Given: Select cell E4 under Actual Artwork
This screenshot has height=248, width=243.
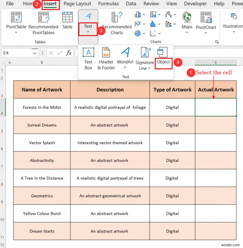Looking at the screenshot, I should tap(216, 107).
